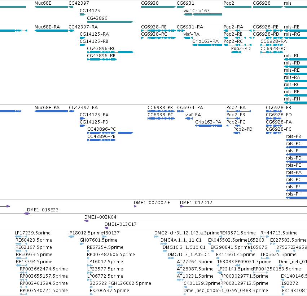Select EST DMG4A.1_1.J11.C1
307x296 pixels.
[x=181, y=240]
